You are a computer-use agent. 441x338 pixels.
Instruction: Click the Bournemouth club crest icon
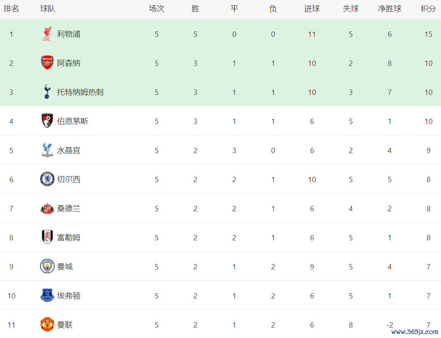(x=47, y=121)
